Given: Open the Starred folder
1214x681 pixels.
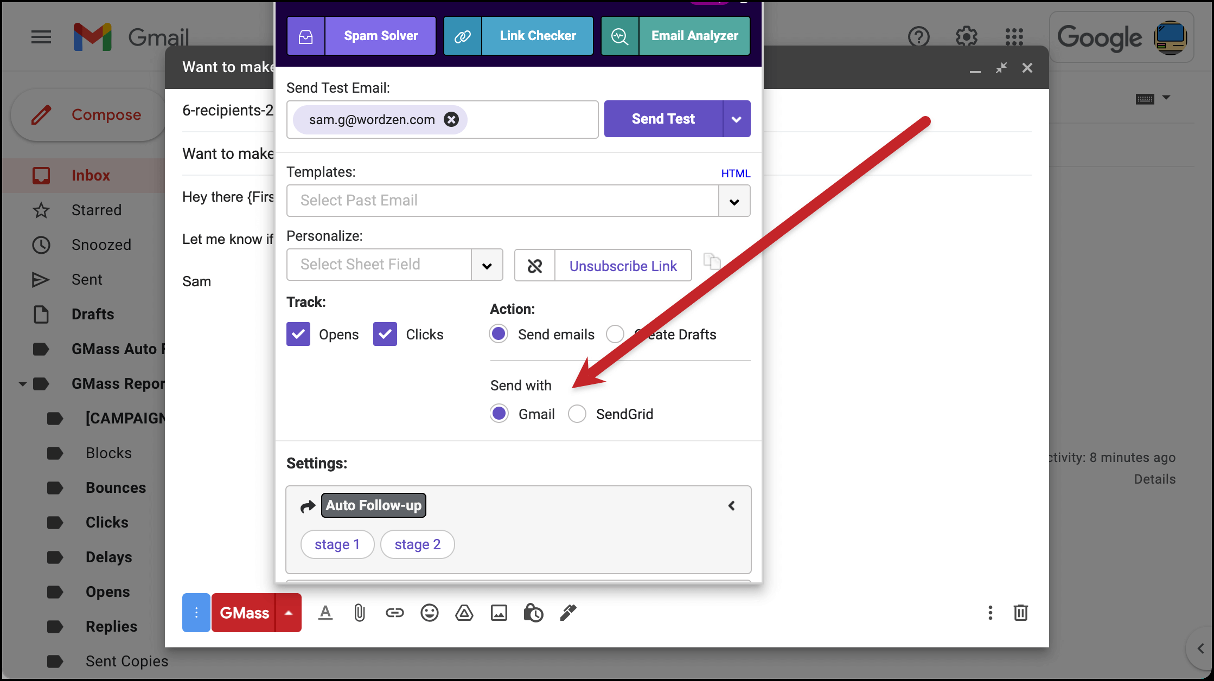Looking at the screenshot, I should tap(97, 210).
